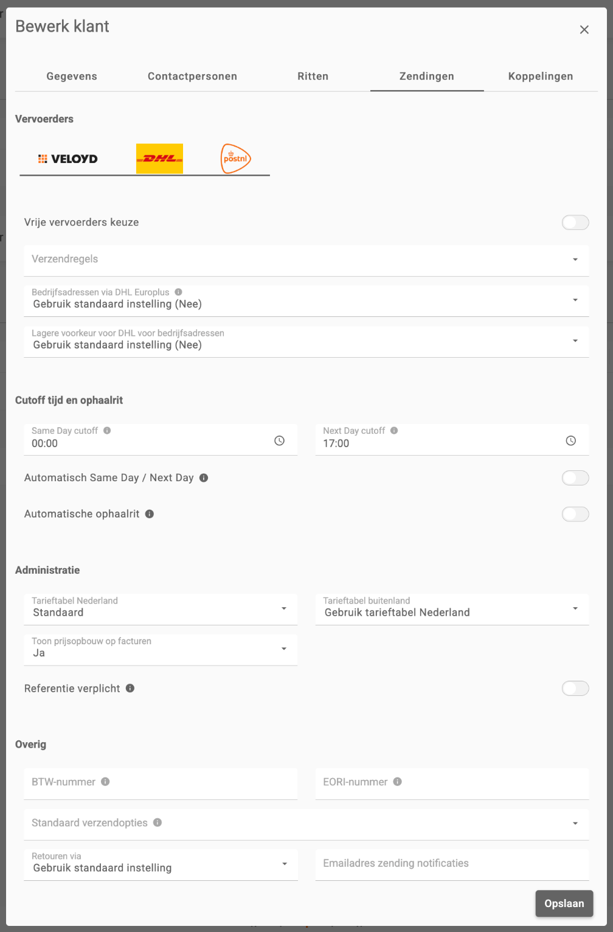Viewport: 613px width, 932px height.
Task: Open the Retouren via dropdown
Action: [161, 864]
